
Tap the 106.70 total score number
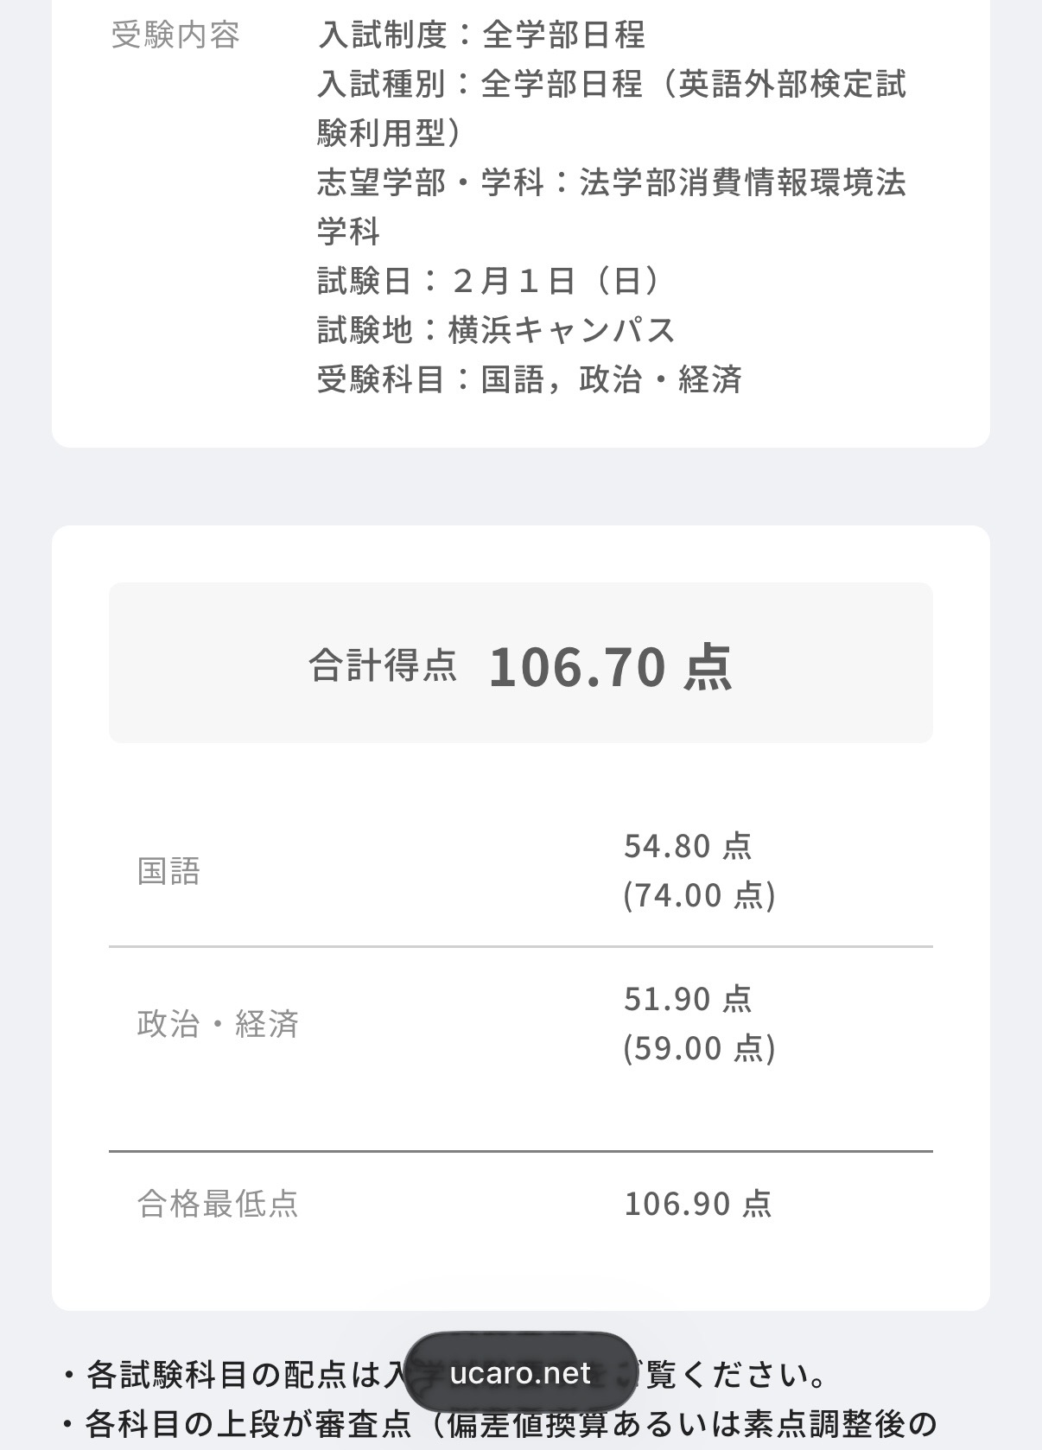point(577,667)
